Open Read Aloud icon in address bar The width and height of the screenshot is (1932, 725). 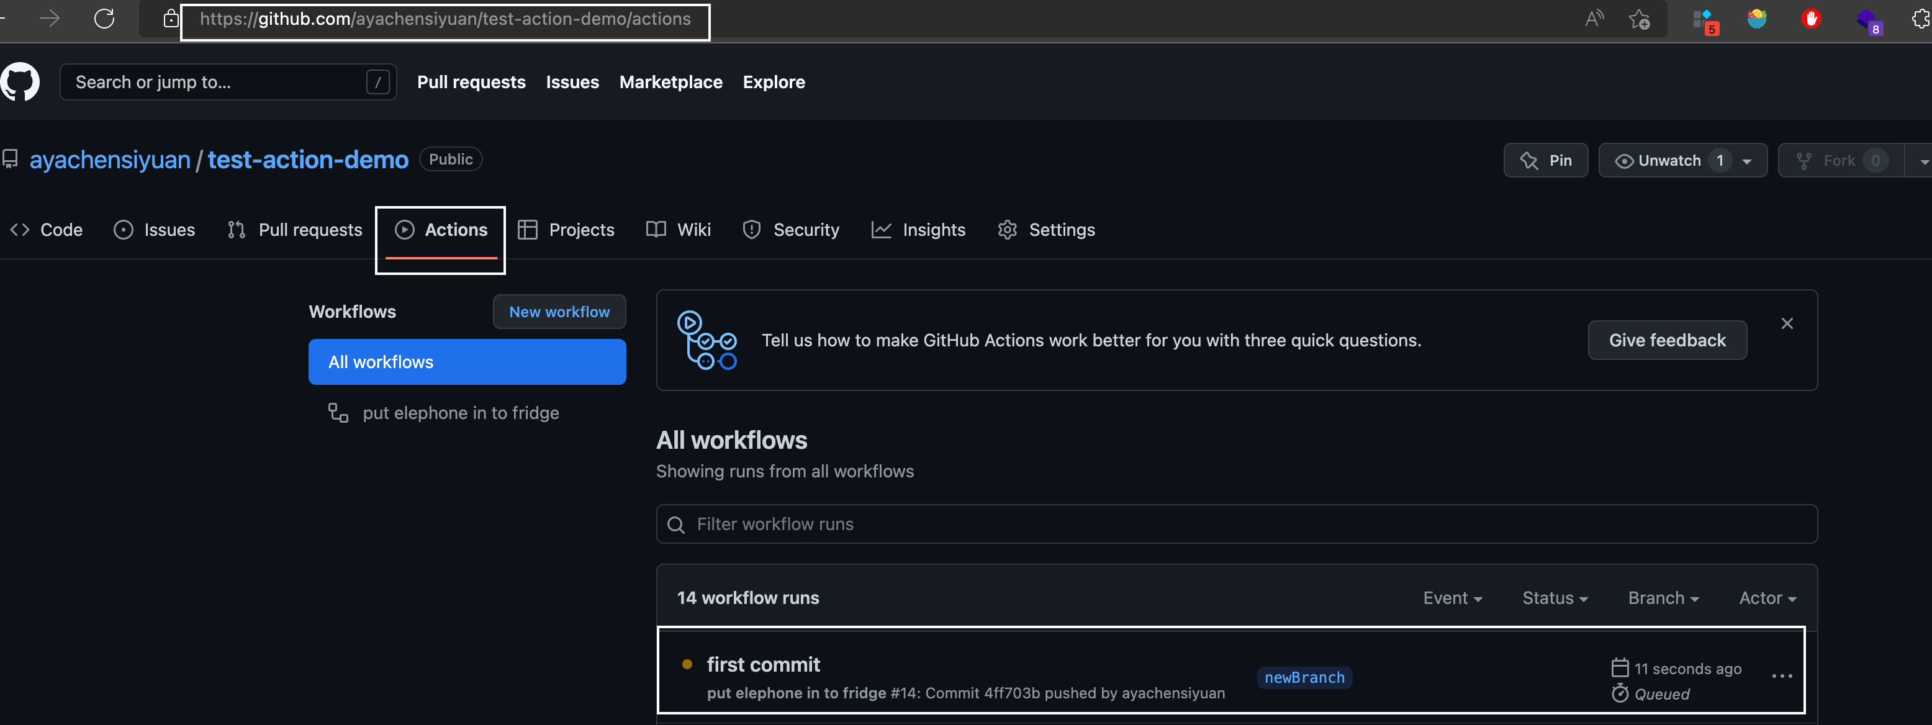1594,19
